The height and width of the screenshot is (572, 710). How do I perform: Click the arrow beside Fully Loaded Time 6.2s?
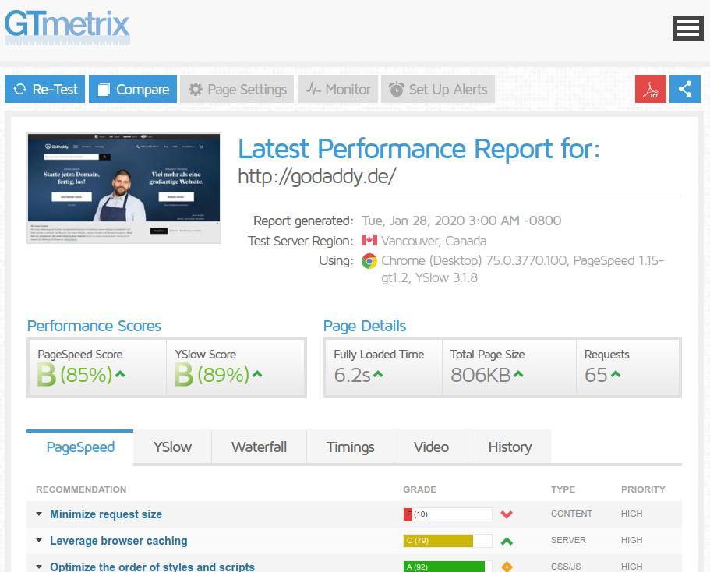point(378,374)
